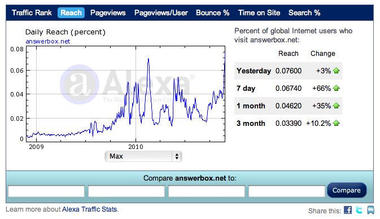This screenshot has height=219, width=380.
Task: Select the Reach tab
Action: click(71, 12)
